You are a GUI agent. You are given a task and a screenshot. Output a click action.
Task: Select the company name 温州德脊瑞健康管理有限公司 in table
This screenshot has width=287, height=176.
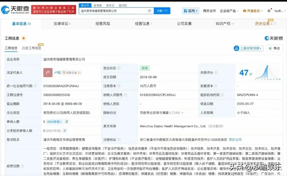(x=64, y=59)
